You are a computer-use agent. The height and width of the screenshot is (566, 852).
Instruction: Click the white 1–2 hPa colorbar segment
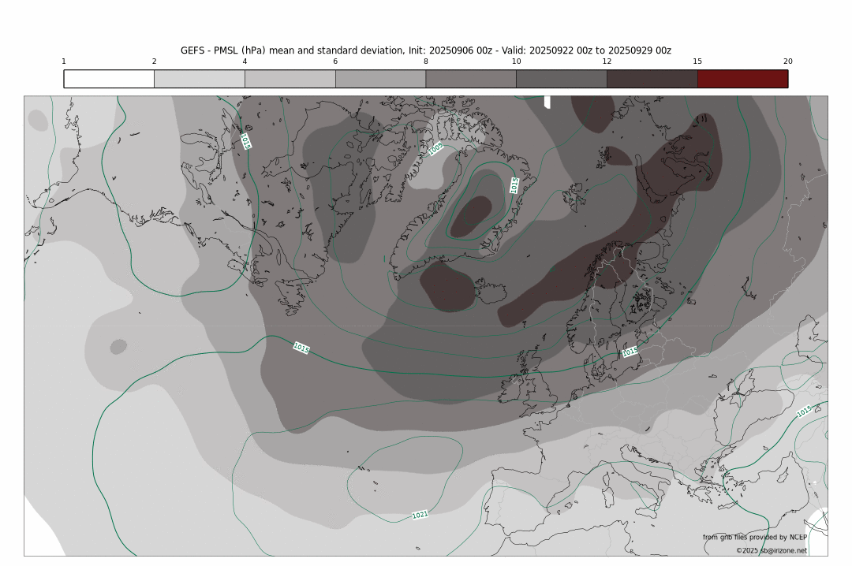tap(109, 79)
